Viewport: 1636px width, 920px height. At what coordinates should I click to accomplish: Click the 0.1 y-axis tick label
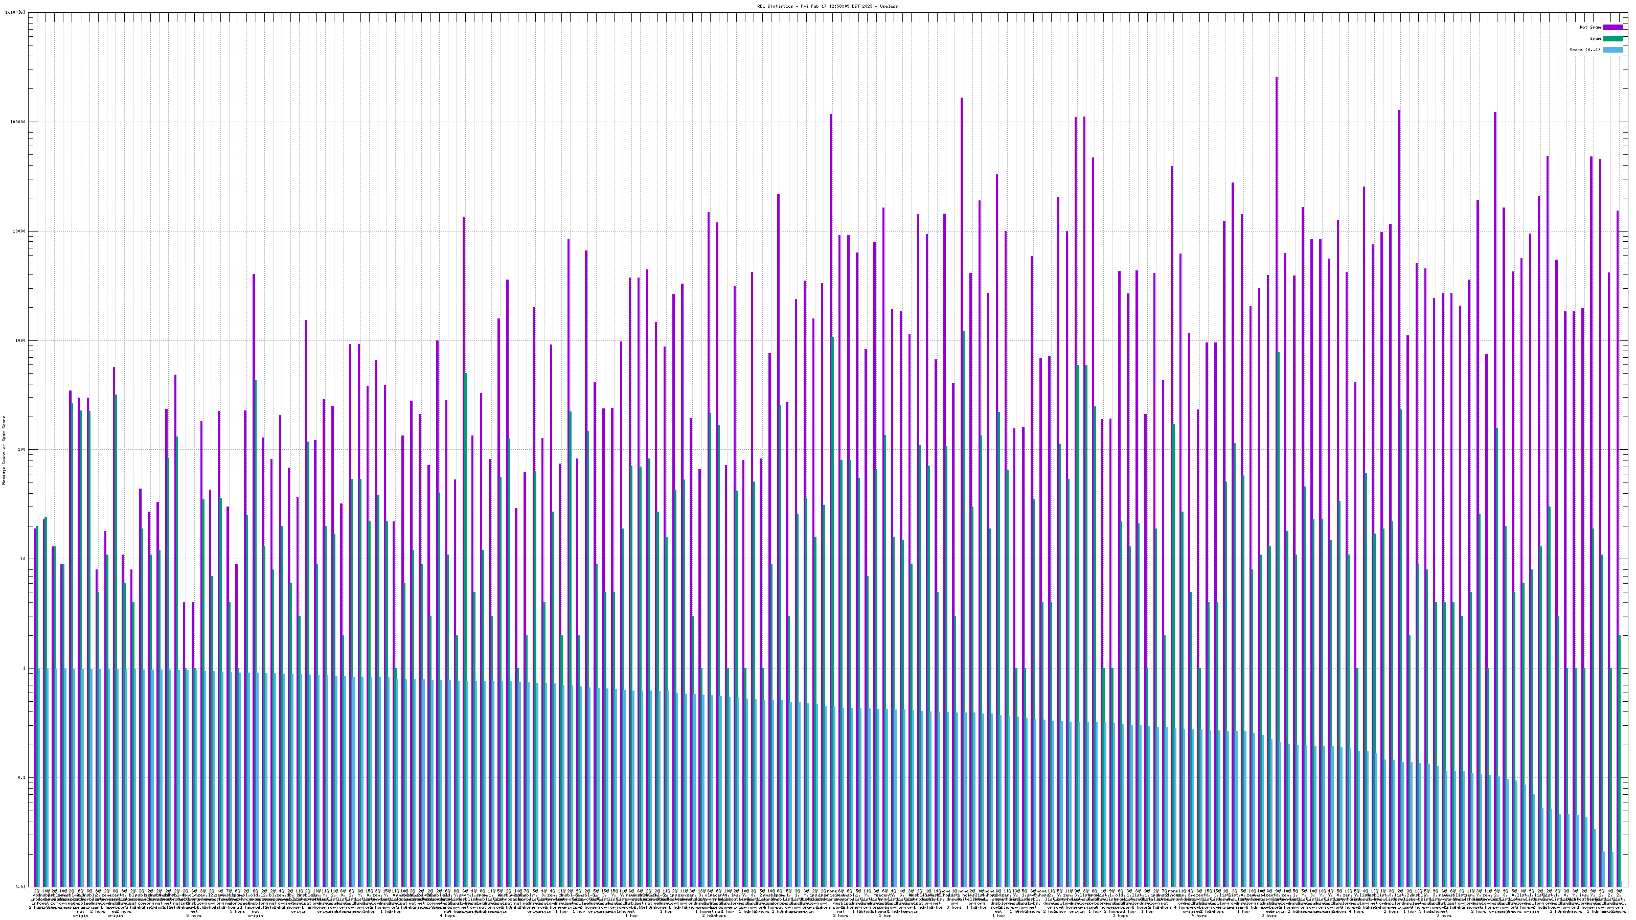click(21, 778)
